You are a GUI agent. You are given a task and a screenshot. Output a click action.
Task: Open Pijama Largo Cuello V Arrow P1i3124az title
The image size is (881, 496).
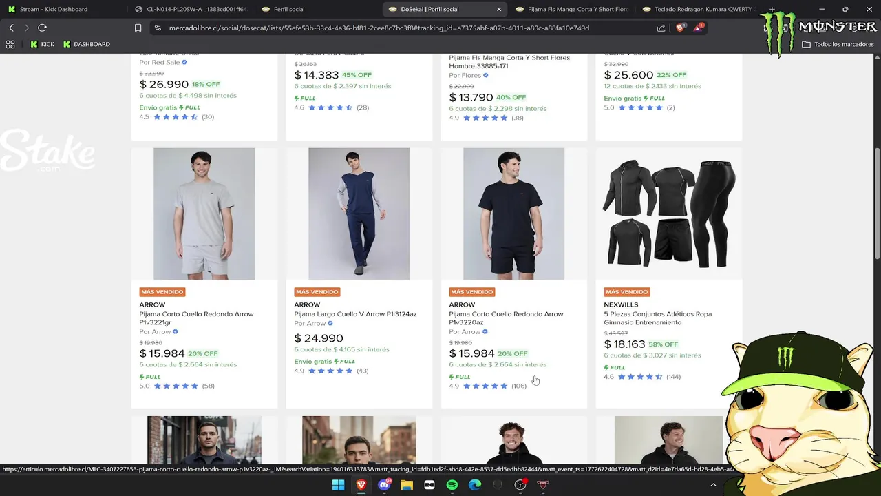pyautogui.click(x=355, y=314)
